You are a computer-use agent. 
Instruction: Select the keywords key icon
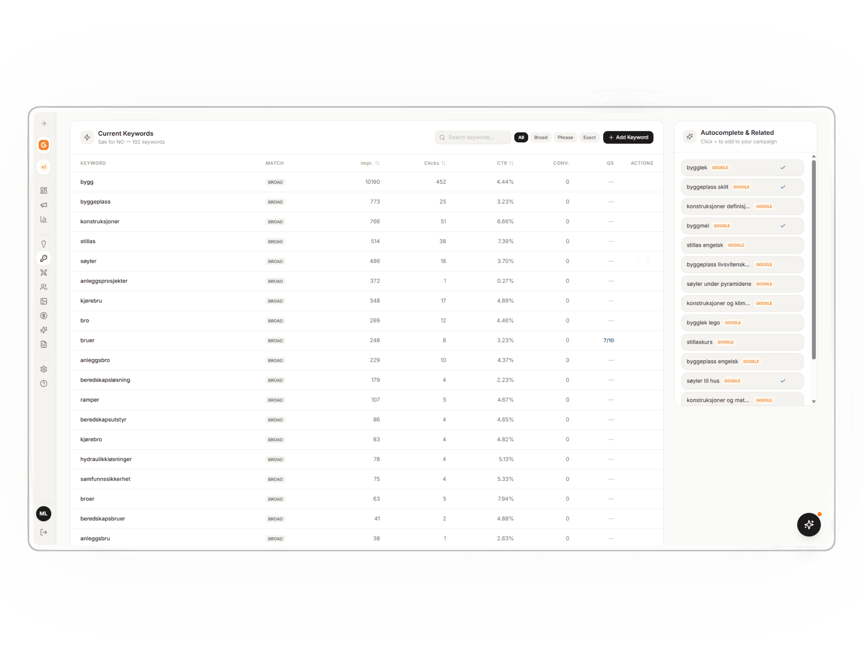43,258
